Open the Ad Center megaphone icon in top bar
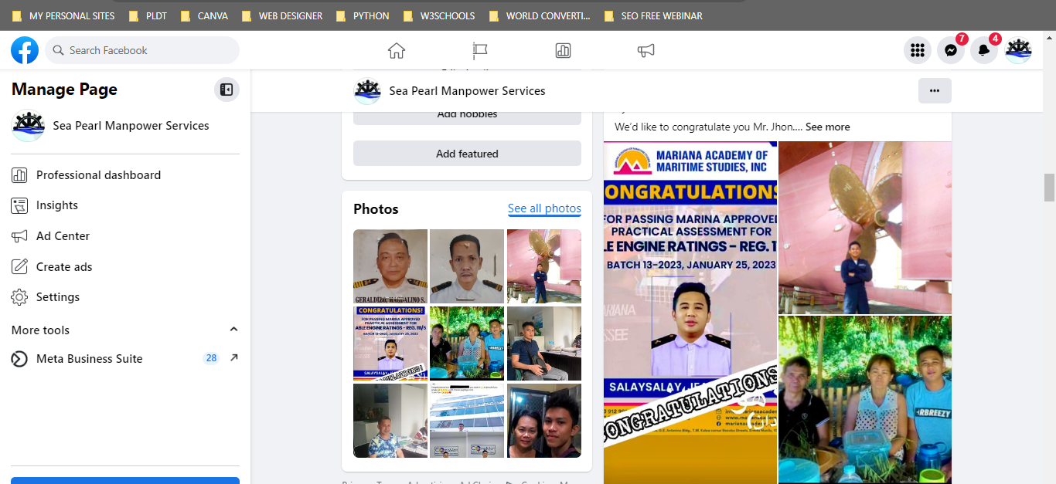This screenshot has width=1056, height=484. (x=646, y=50)
